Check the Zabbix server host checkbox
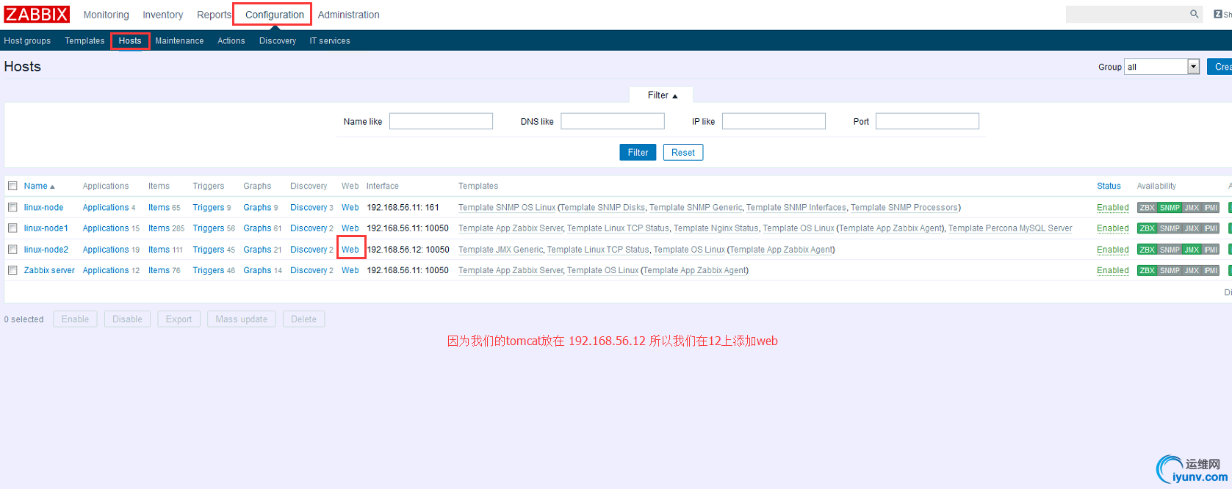This screenshot has width=1232, height=489. tap(12, 269)
